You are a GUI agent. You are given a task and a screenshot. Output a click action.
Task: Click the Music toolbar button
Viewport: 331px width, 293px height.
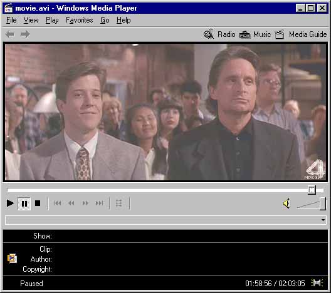coord(255,34)
